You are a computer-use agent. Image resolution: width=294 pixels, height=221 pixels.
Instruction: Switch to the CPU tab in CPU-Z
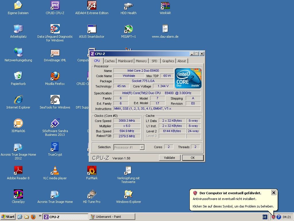97,61
